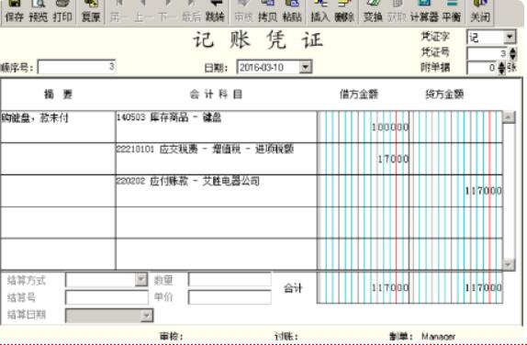This screenshot has width=527, height=345.
Task: Click the 贷方金额 column header
Action: tap(444, 95)
